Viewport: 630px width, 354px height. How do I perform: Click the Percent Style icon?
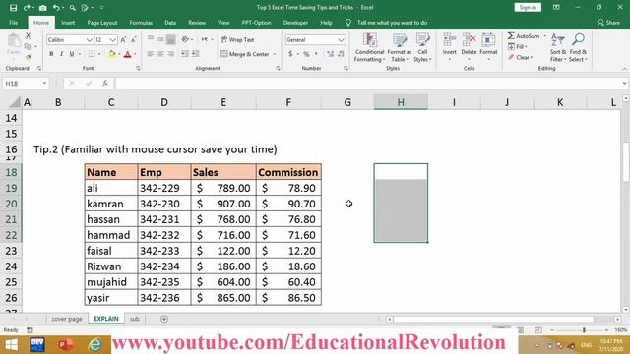[306, 54]
